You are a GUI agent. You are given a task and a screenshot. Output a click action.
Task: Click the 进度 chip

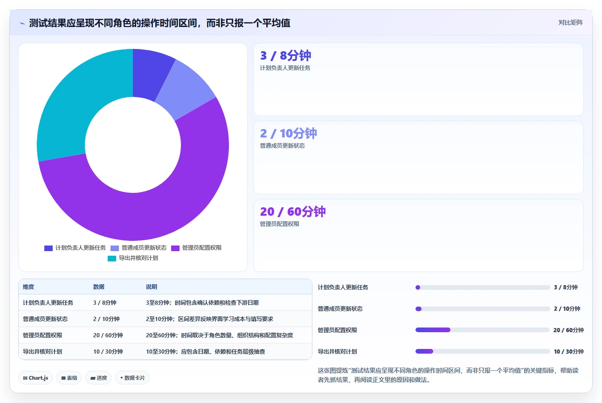[x=98, y=378]
